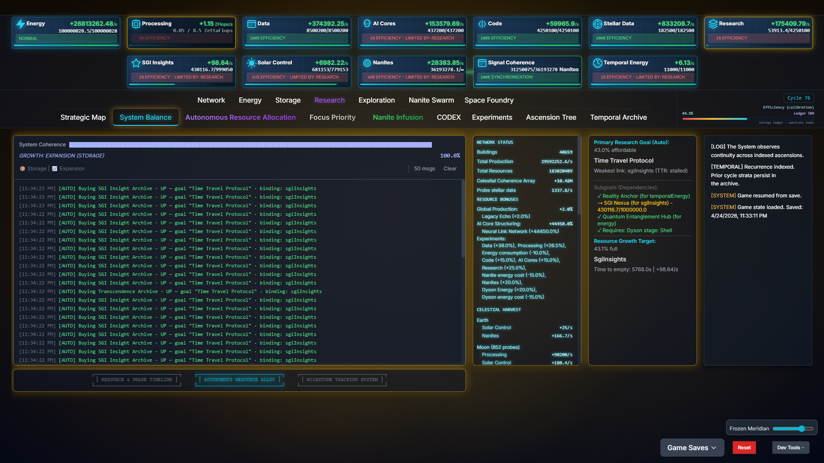Click Resource Growth Target heading

[x=624, y=241]
